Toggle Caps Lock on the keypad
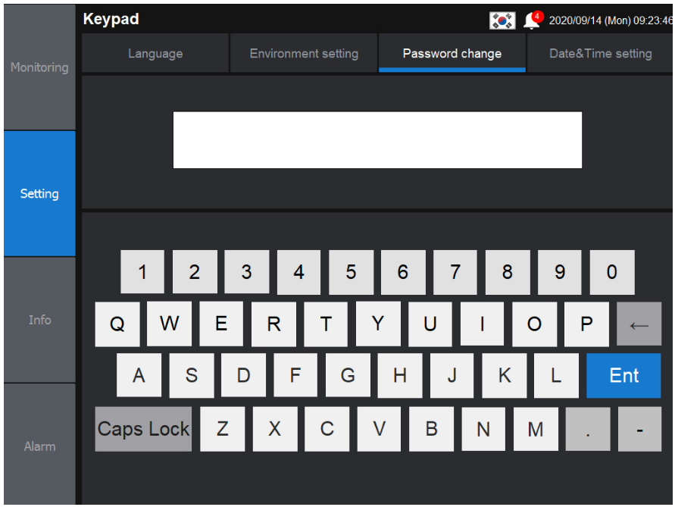 click(142, 428)
